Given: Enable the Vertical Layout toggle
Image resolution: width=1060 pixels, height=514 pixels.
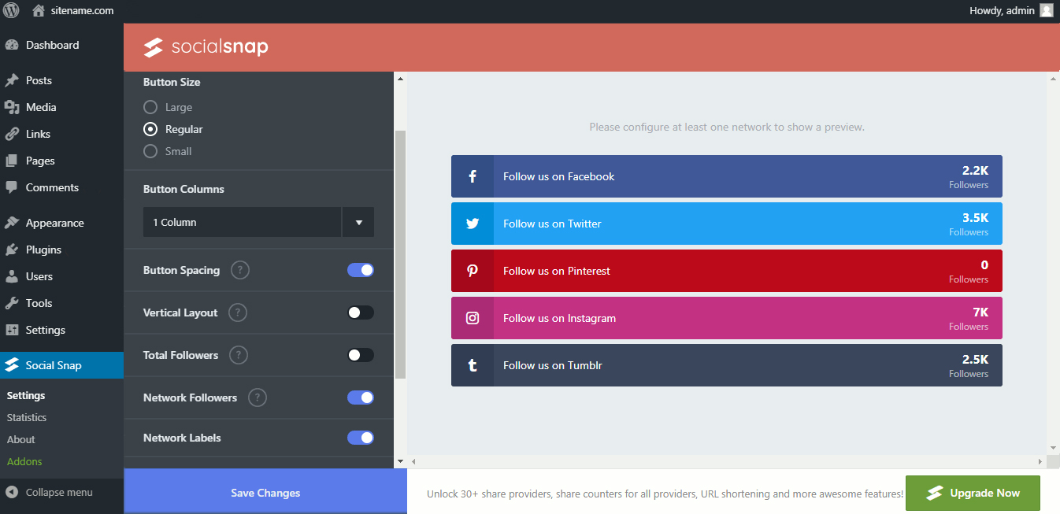Looking at the screenshot, I should point(361,312).
